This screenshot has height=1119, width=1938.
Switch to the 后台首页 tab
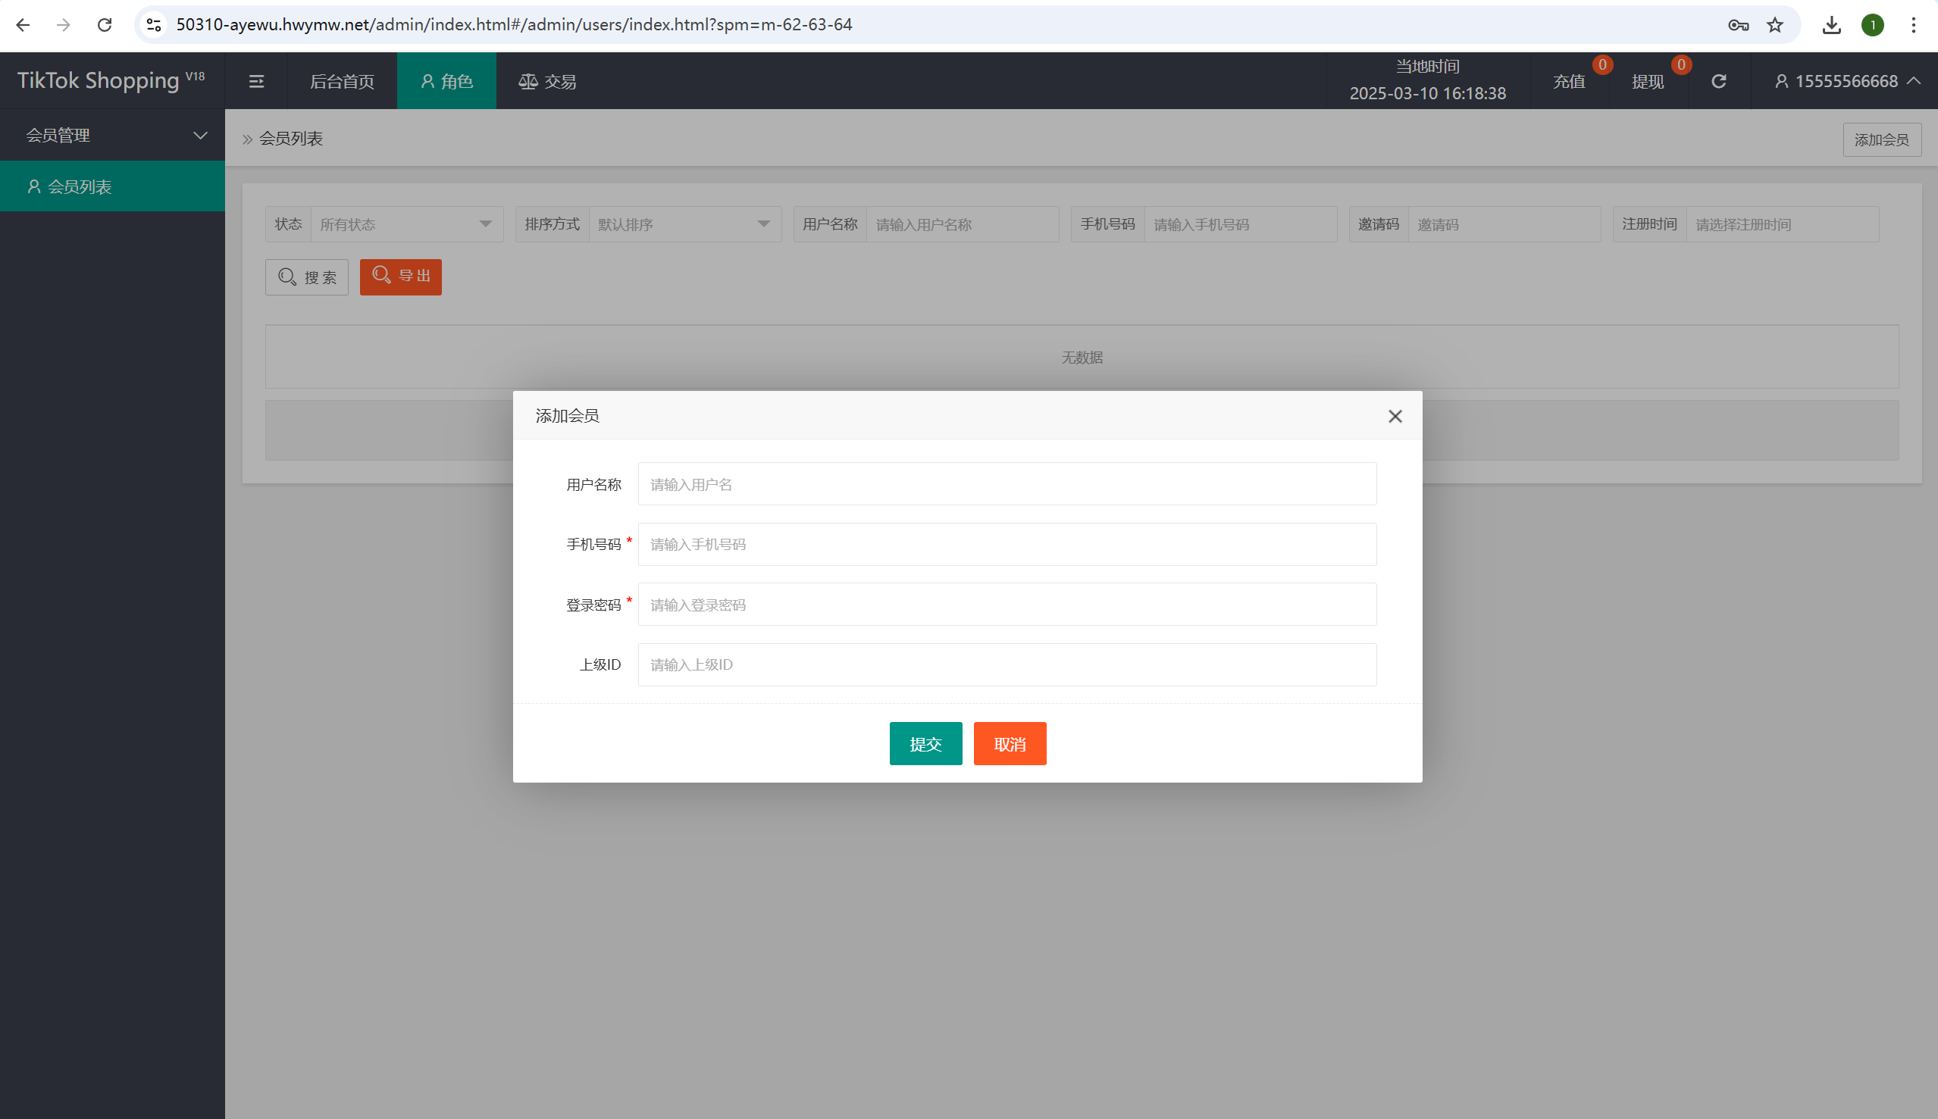click(342, 82)
